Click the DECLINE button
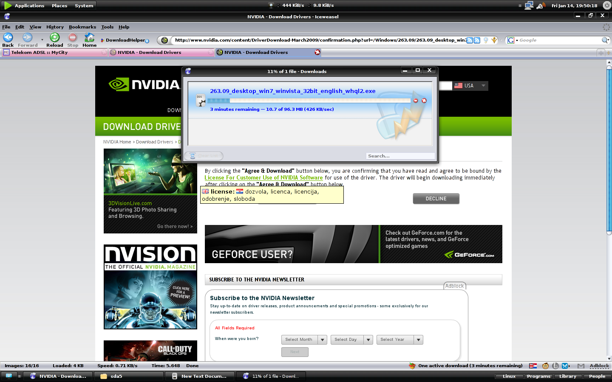This screenshot has width=612, height=382. (436, 199)
